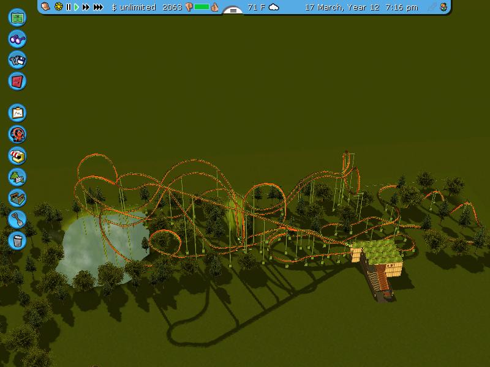Click the "71 F" temperature readout
The width and height of the screenshot is (490, 367).
click(x=256, y=7)
